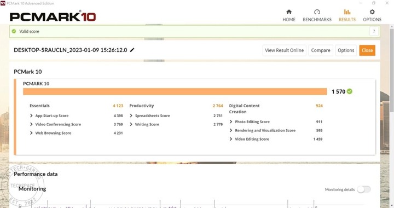Click the Video Conferencing value 3 769
394x208 pixels.
click(118, 124)
